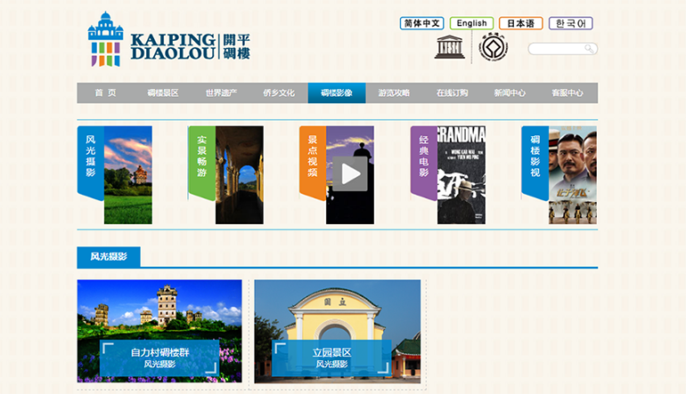Screen dimensions: 686x394
Task: Open the blue 风光摄影 category ribbon
Action: point(91,162)
